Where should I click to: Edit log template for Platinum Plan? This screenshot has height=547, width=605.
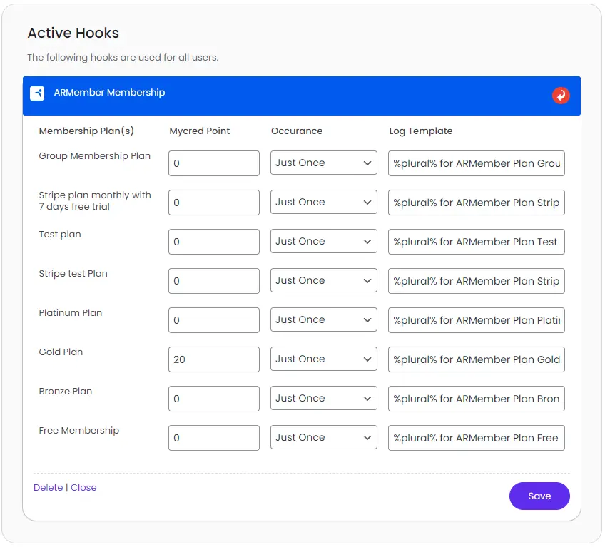coord(477,320)
